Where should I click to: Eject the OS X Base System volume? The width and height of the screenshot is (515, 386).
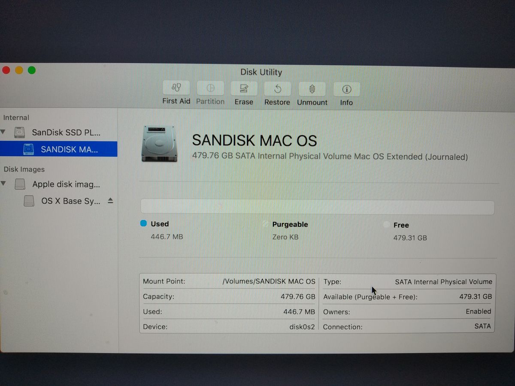coord(110,201)
